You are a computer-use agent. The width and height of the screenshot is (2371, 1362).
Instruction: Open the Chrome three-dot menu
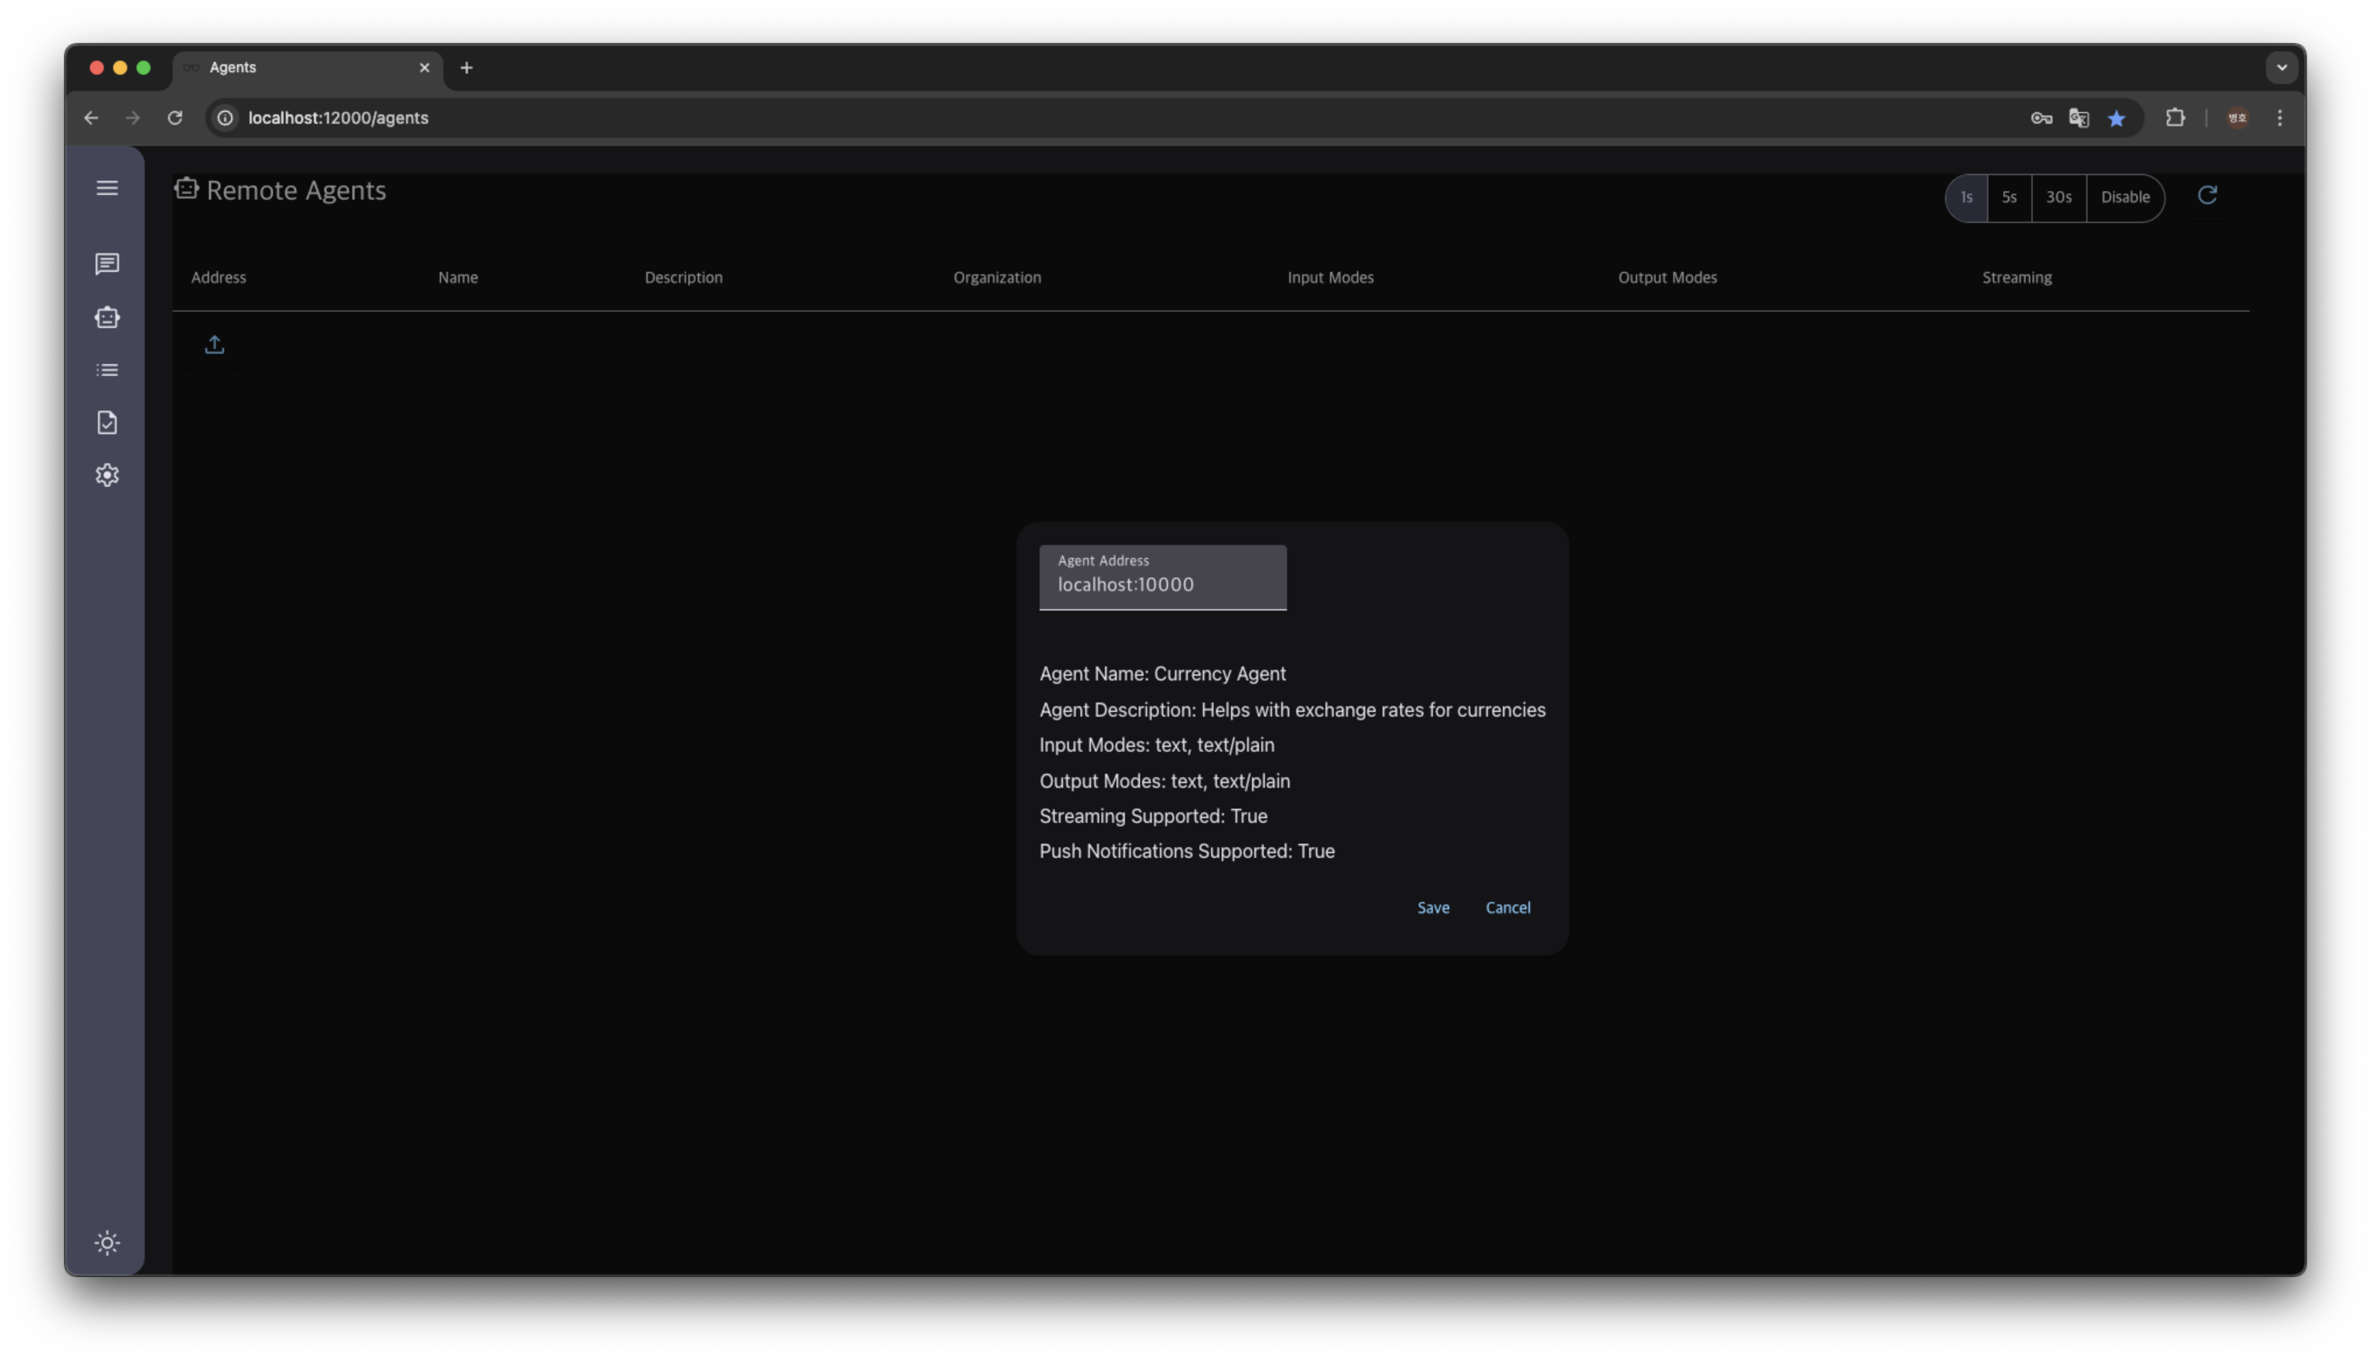[2279, 118]
